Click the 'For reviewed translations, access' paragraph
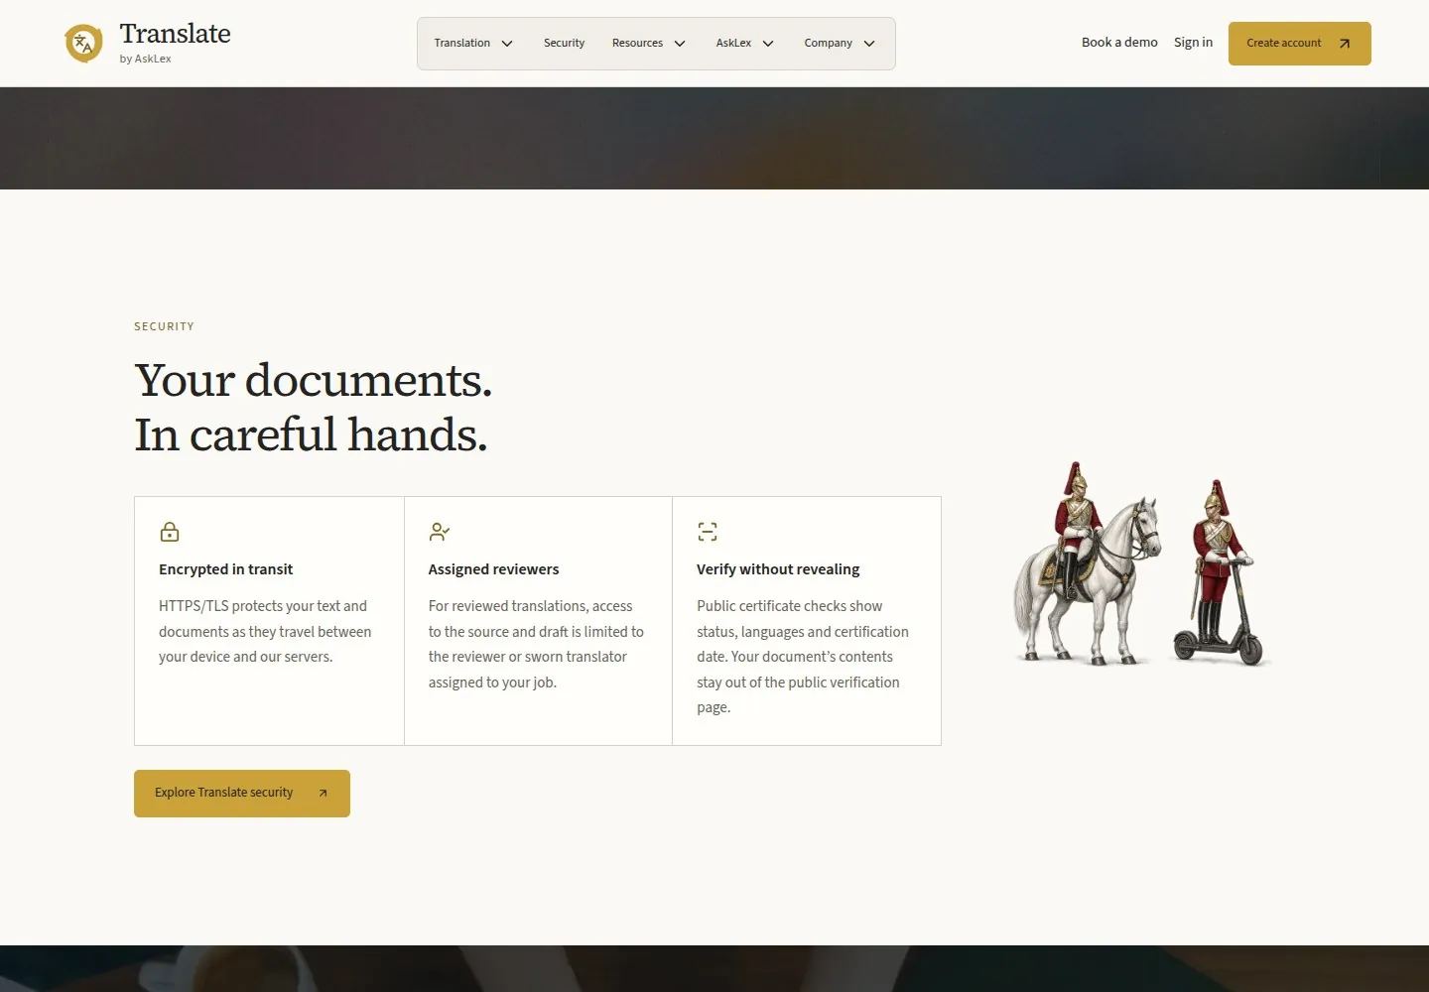Viewport: 1429px width, 992px height. coord(536,644)
